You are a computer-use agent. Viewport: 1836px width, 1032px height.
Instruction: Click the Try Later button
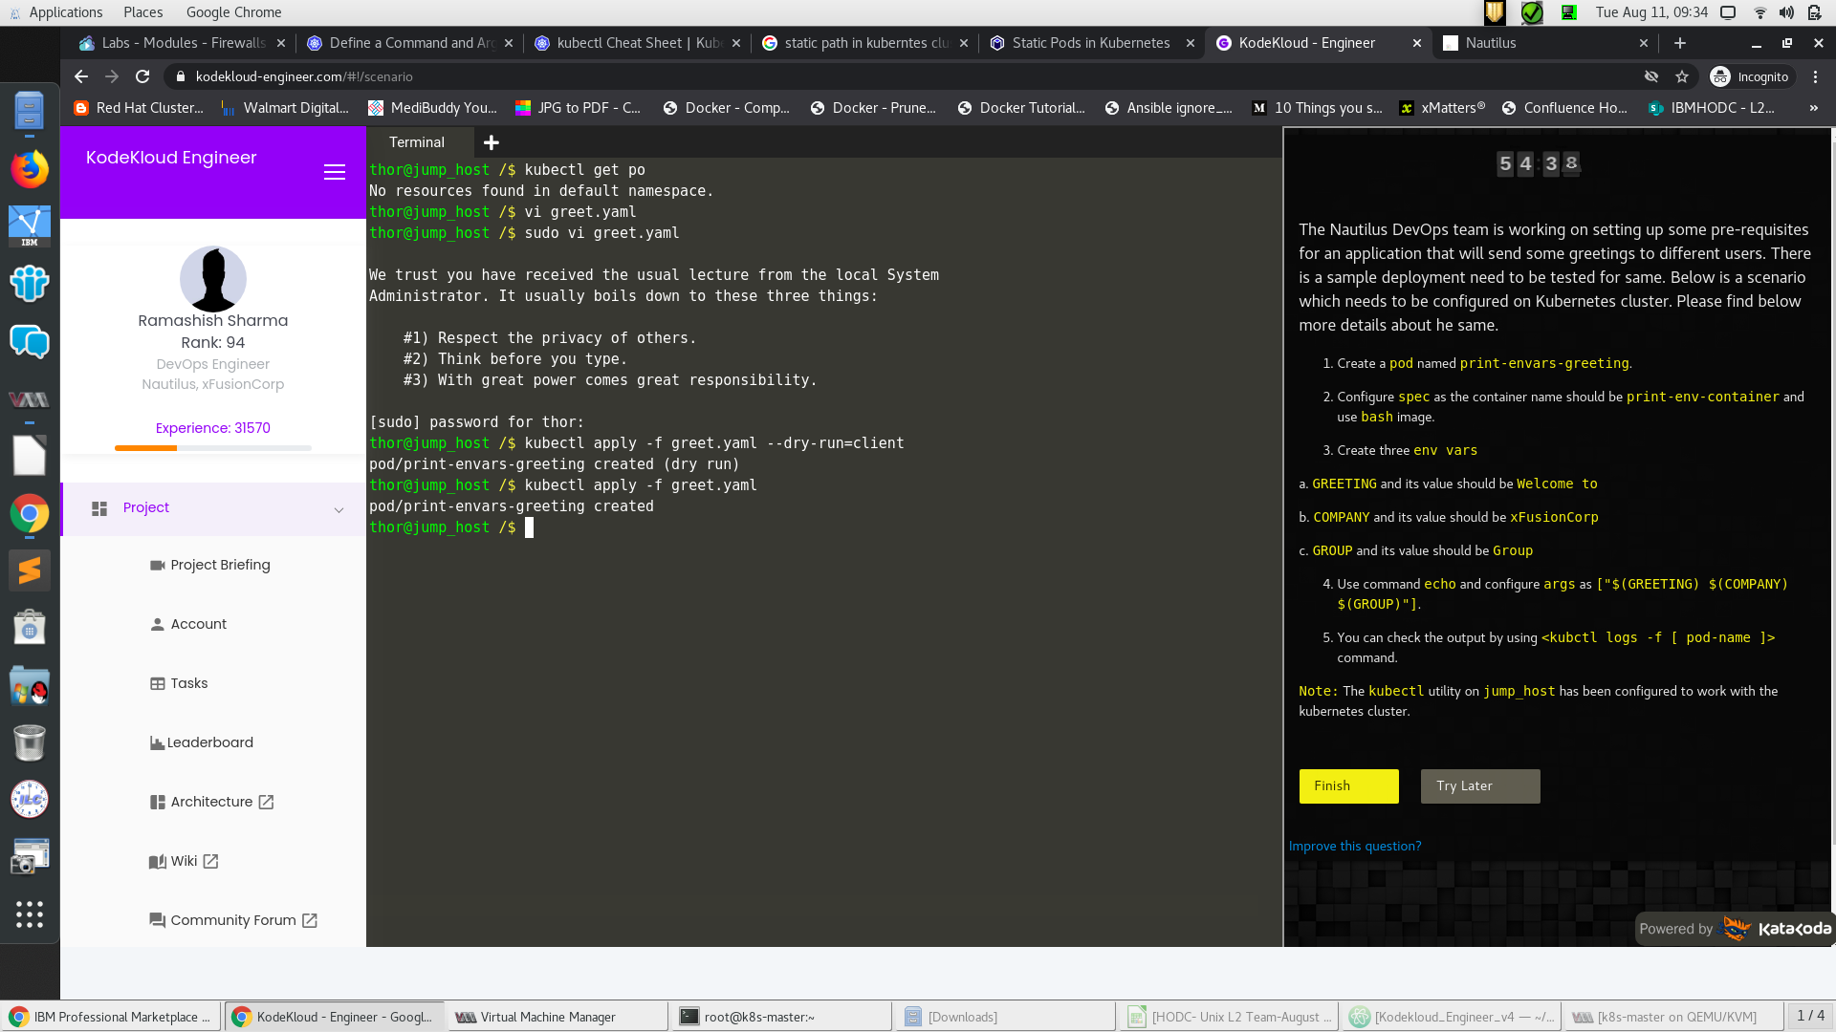(x=1479, y=785)
